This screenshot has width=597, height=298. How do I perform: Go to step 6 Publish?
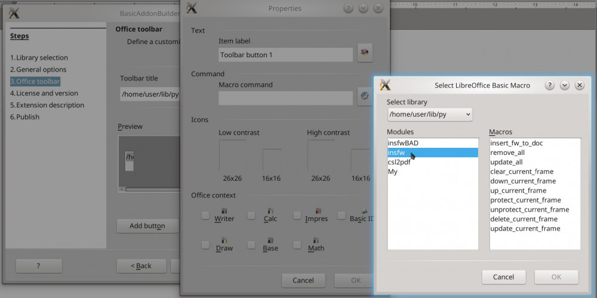pos(24,117)
